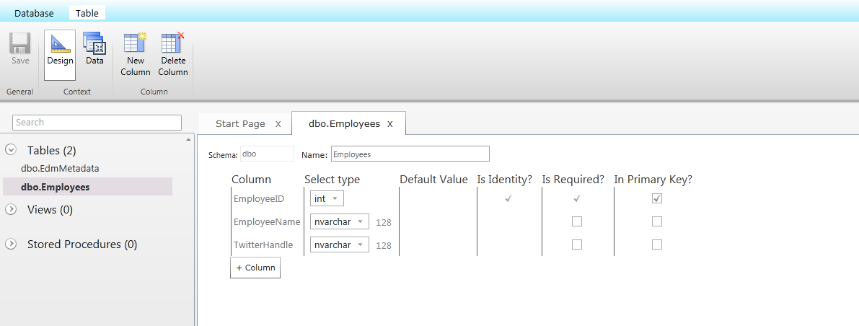Switch to the Start Page tab
Viewport: 859px width, 326px height.
pyautogui.click(x=240, y=124)
